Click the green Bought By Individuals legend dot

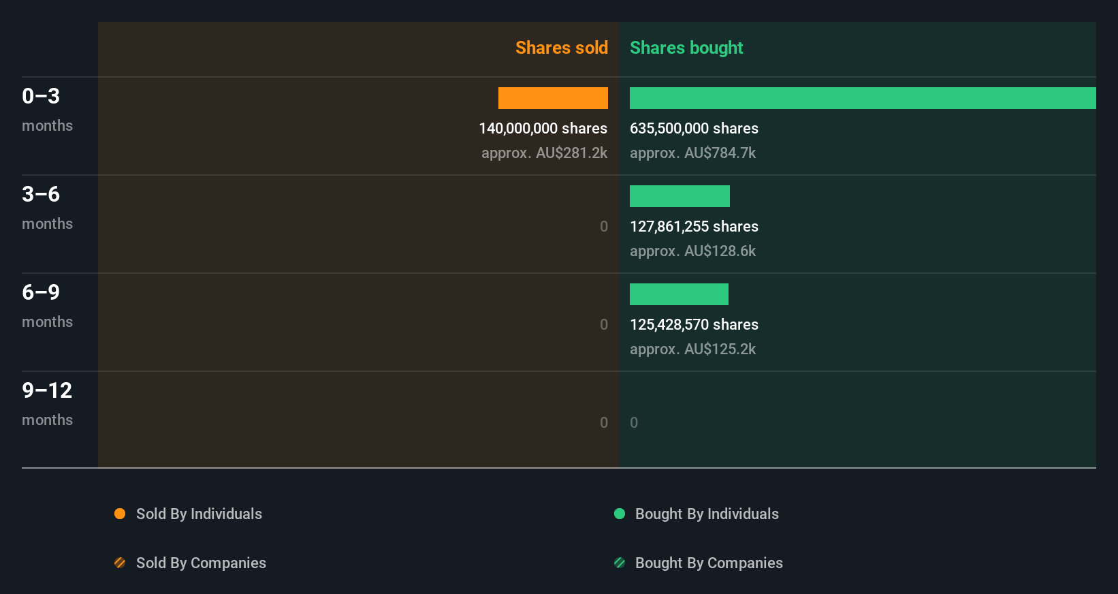(x=620, y=514)
